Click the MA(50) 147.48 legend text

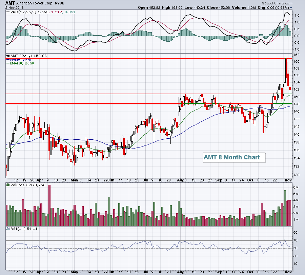coord(21,60)
